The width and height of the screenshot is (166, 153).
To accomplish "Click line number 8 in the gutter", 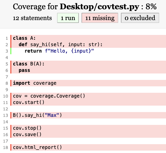I will tap(7, 83).
